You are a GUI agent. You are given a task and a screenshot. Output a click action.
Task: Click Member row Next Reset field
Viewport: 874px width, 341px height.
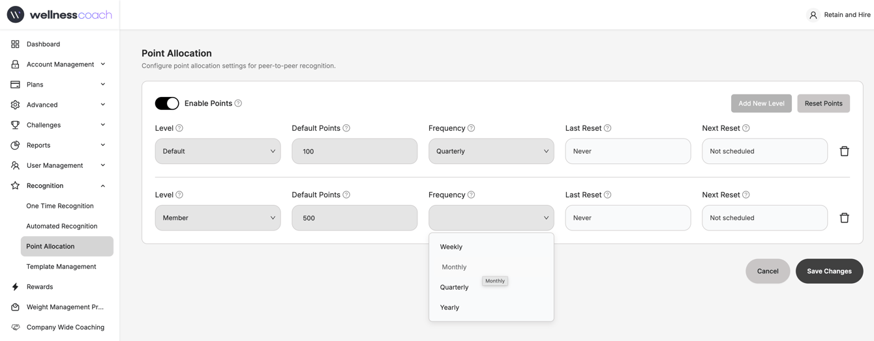tap(764, 218)
